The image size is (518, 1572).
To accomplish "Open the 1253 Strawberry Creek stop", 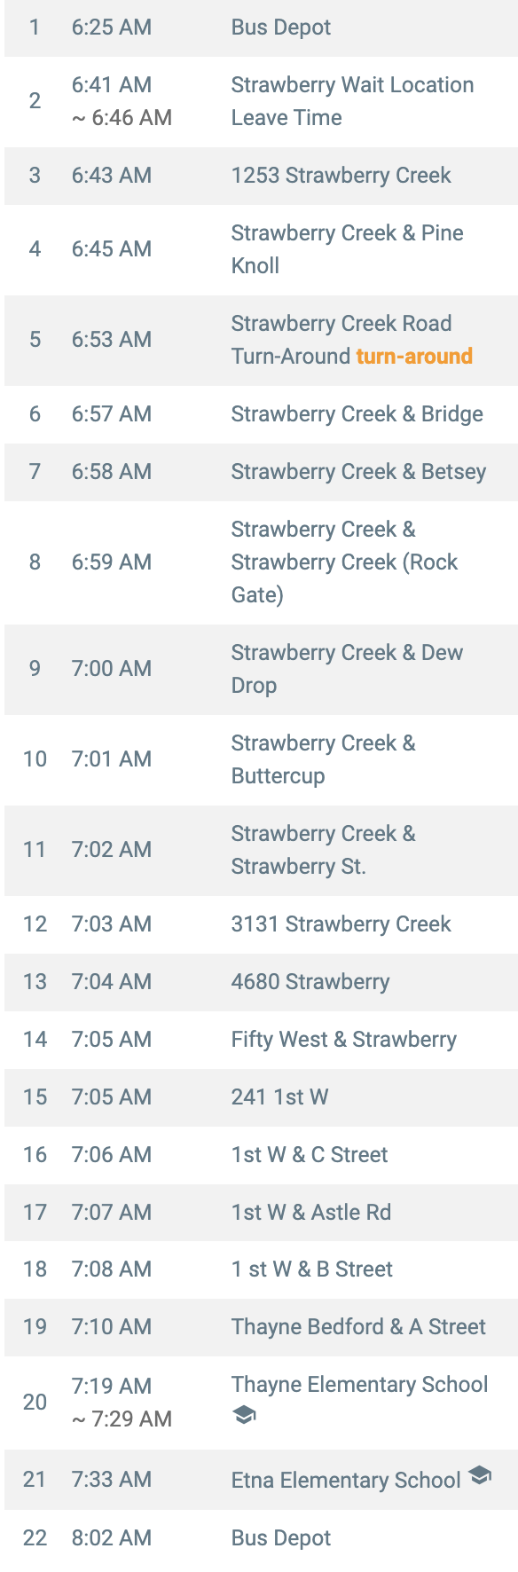I will [261, 176].
